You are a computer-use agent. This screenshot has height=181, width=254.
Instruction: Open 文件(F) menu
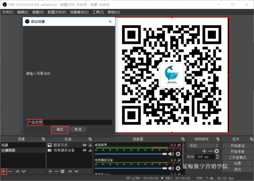coord(8,12)
